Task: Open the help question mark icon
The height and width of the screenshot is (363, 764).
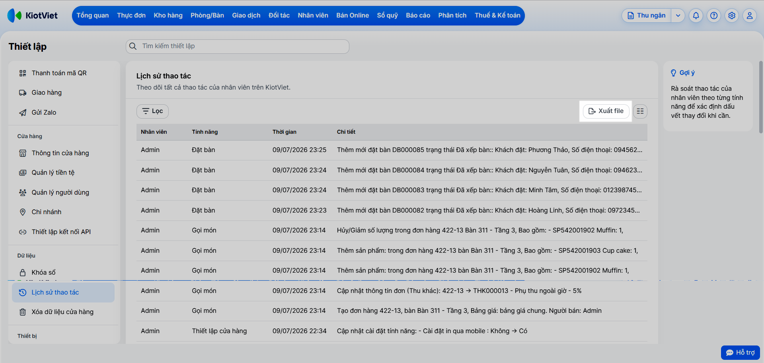Action: coord(714,16)
